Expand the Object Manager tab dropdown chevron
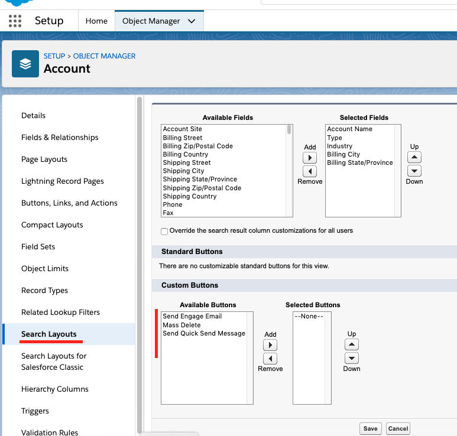The image size is (457, 436). tap(192, 21)
